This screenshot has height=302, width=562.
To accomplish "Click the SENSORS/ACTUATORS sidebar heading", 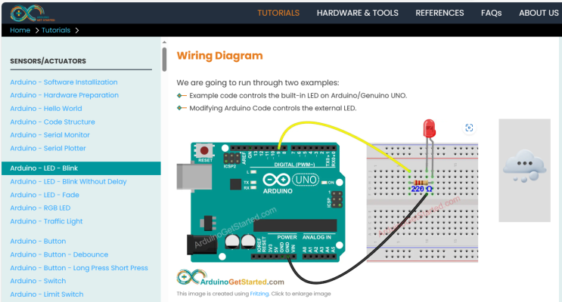I will [x=48, y=61].
